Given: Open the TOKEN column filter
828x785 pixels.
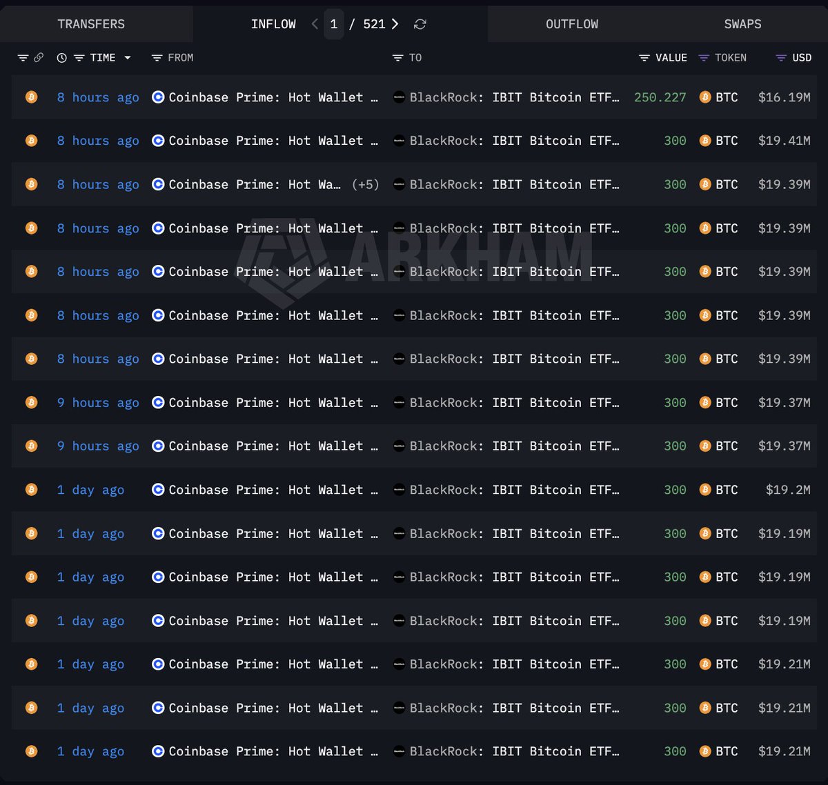Looking at the screenshot, I should pos(704,58).
